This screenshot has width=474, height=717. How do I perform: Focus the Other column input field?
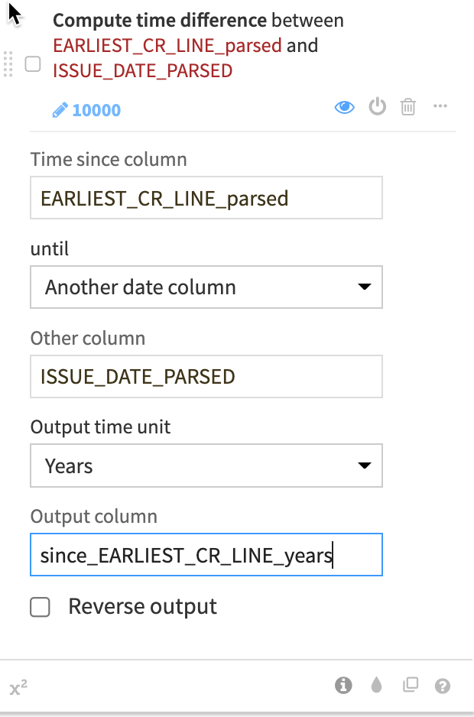click(x=206, y=376)
